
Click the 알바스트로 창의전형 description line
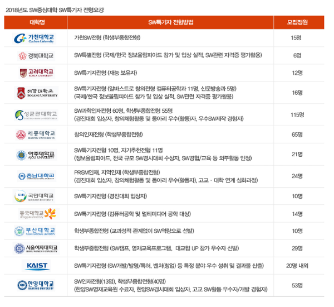click(x=155, y=89)
